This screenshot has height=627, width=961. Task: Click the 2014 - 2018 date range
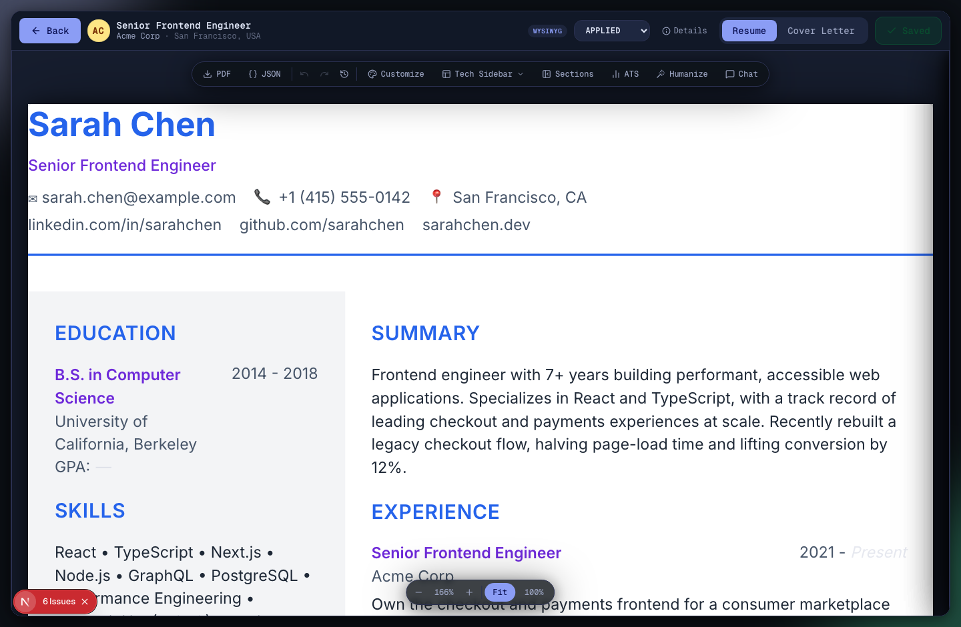pyautogui.click(x=274, y=374)
